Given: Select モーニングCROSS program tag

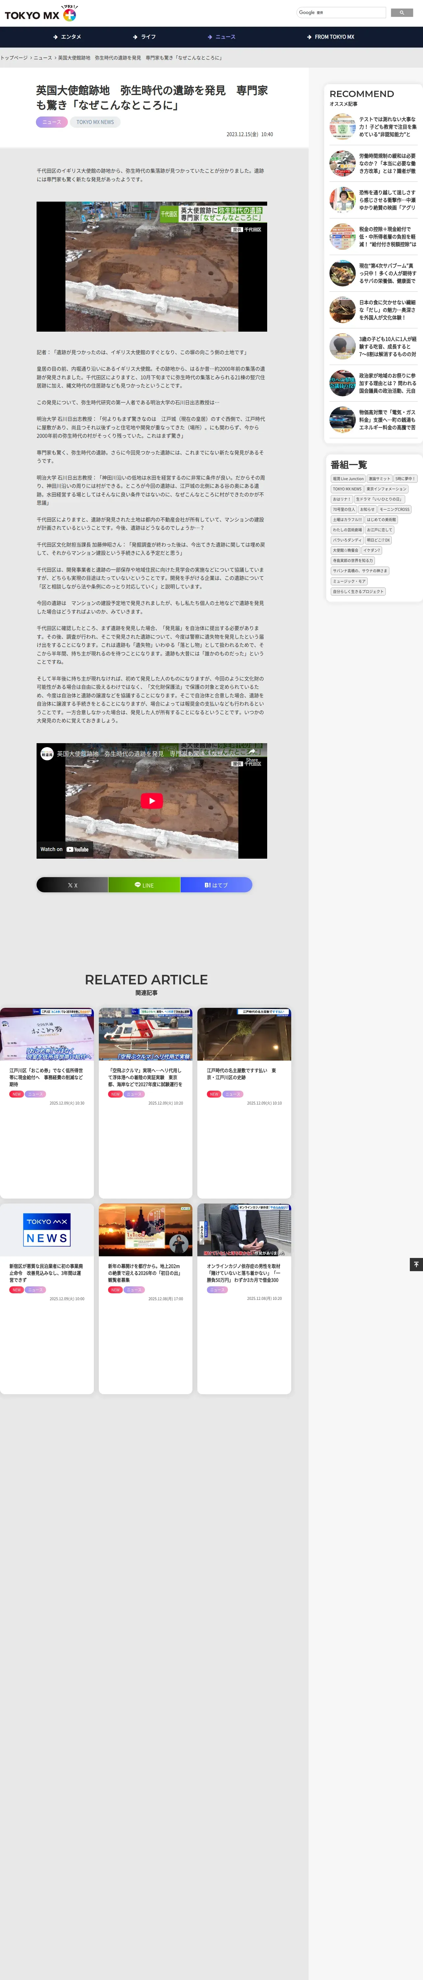Looking at the screenshot, I should (395, 510).
